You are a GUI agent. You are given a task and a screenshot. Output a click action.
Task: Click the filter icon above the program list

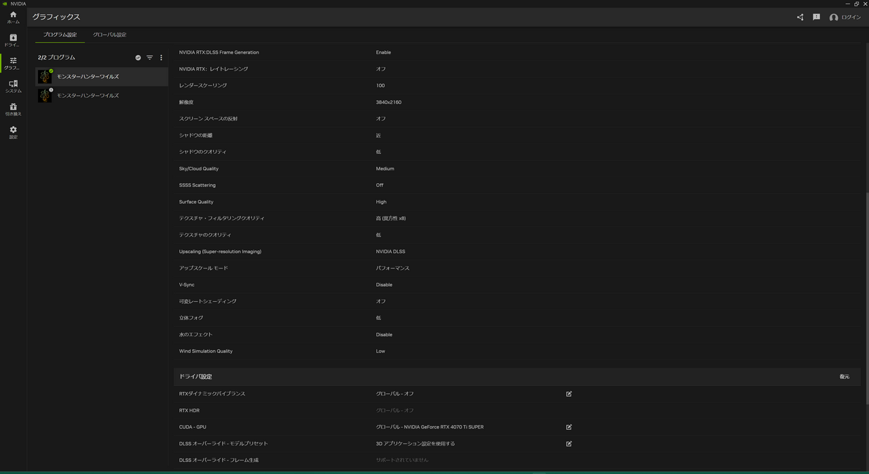click(149, 58)
